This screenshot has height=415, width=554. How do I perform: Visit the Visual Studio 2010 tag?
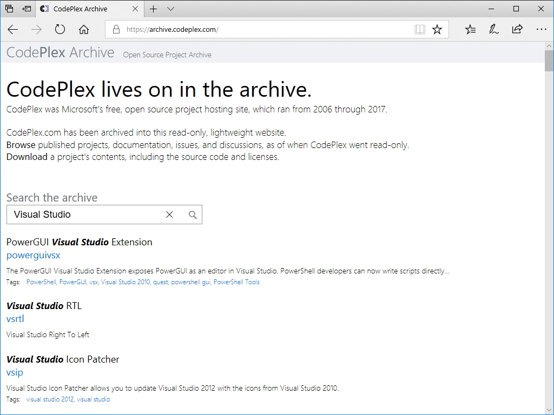point(126,282)
